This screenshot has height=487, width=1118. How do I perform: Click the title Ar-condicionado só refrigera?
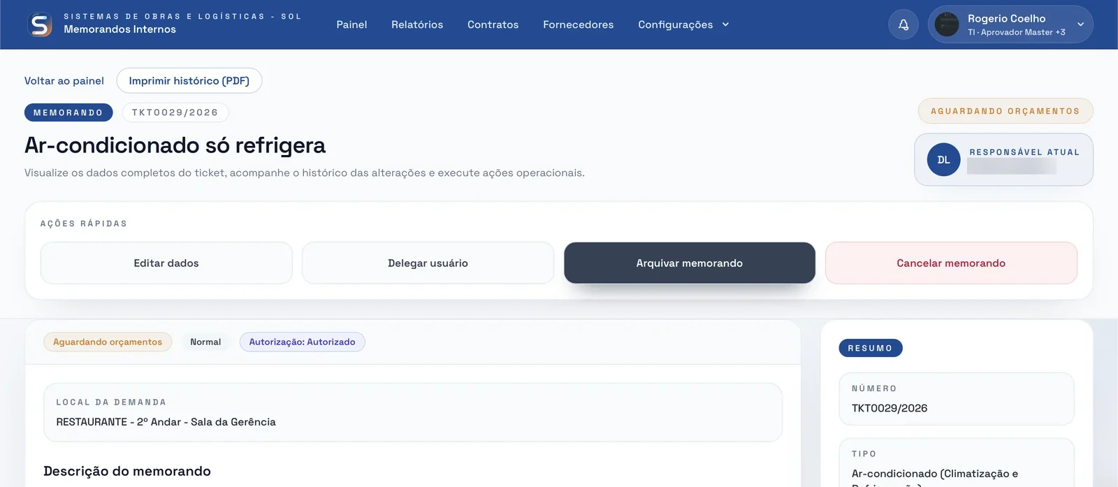[x=175, y=145]
